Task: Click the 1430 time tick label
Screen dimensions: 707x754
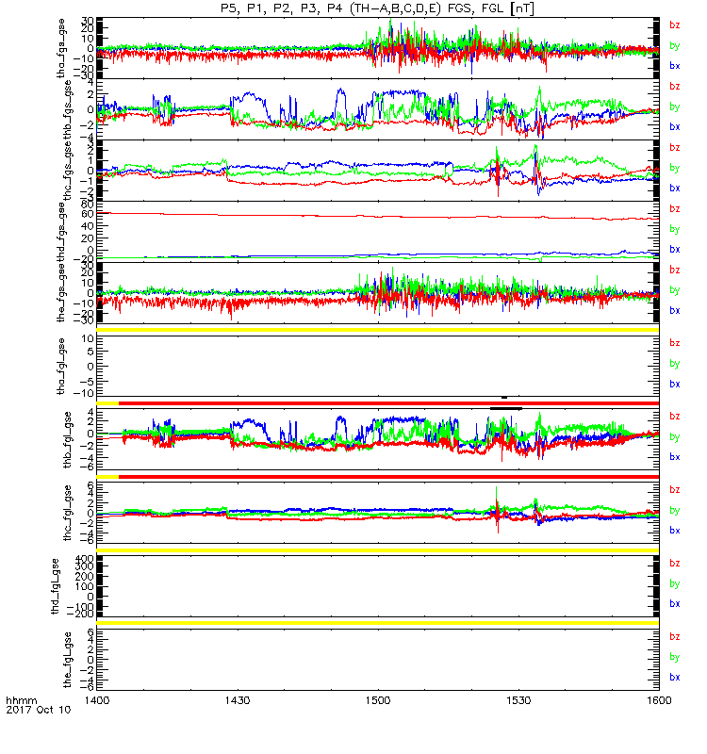Action: coord(238,700)
